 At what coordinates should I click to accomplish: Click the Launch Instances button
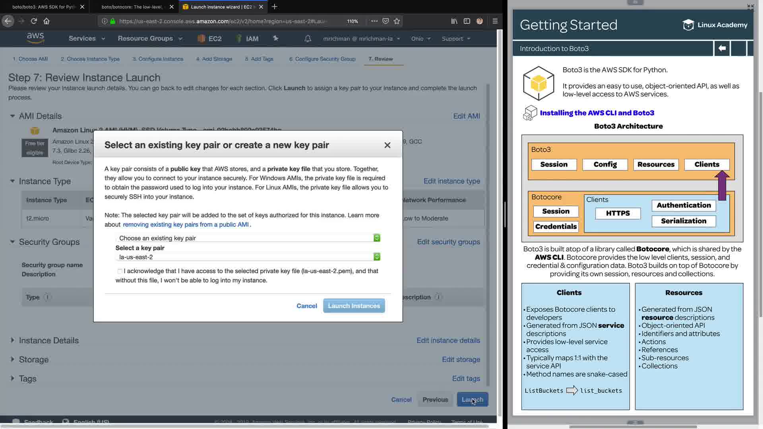coord(354,306)
